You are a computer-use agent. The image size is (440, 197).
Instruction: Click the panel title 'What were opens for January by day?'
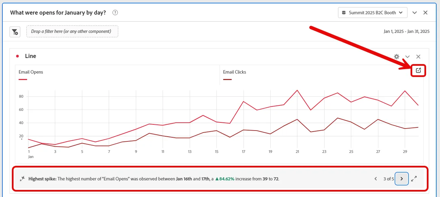pos(58,13)
